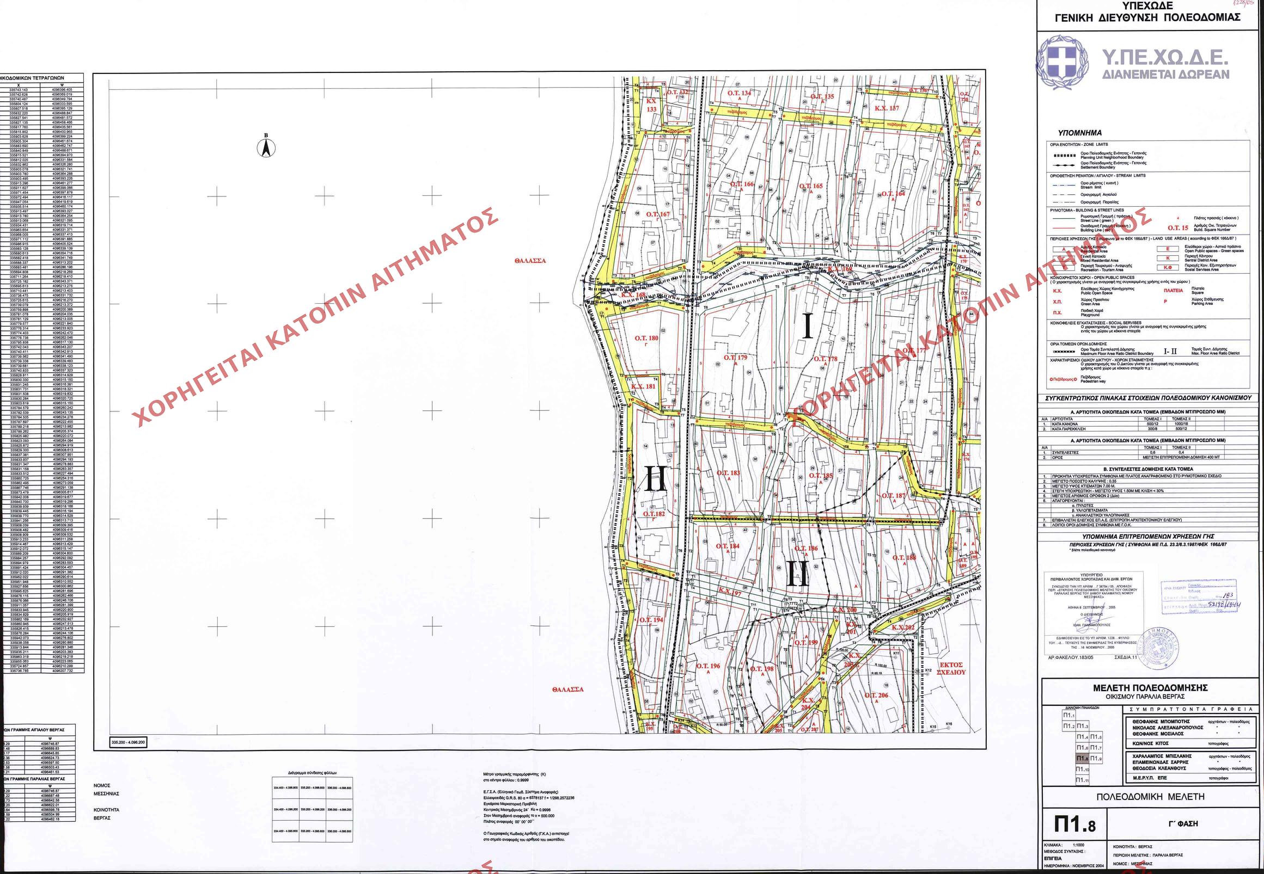The height and width of the screenshot is (874, 1264).
Task: Select the red K.Φ land use box
Action: click(1168, 267)
